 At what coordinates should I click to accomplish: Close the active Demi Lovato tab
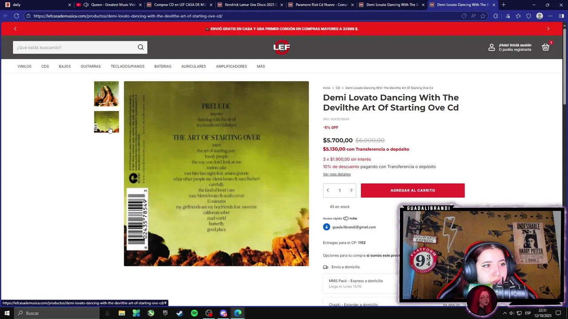pos(494,5)
